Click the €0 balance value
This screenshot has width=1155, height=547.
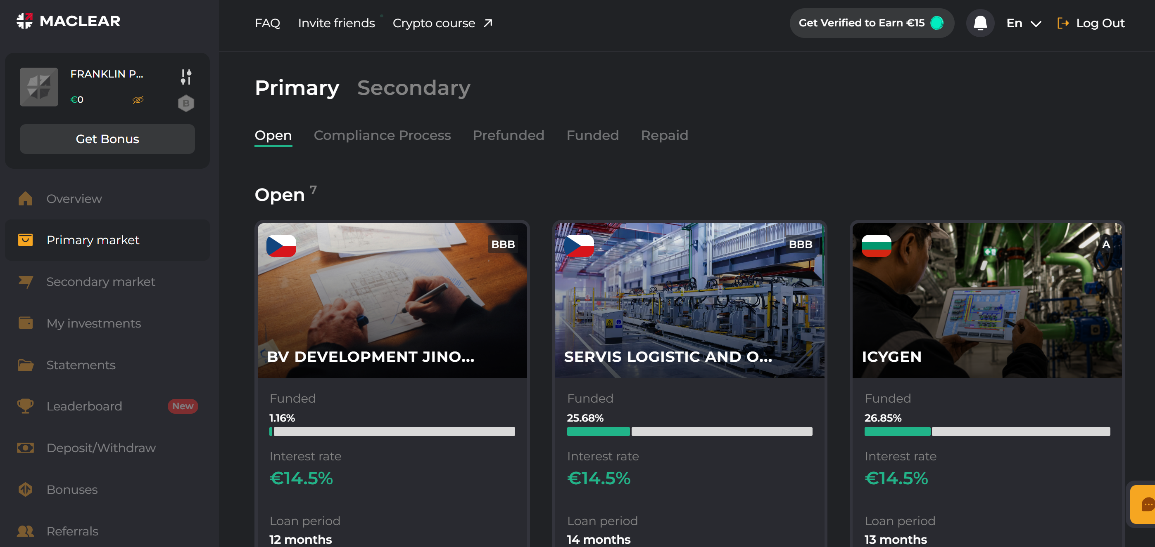77,99
